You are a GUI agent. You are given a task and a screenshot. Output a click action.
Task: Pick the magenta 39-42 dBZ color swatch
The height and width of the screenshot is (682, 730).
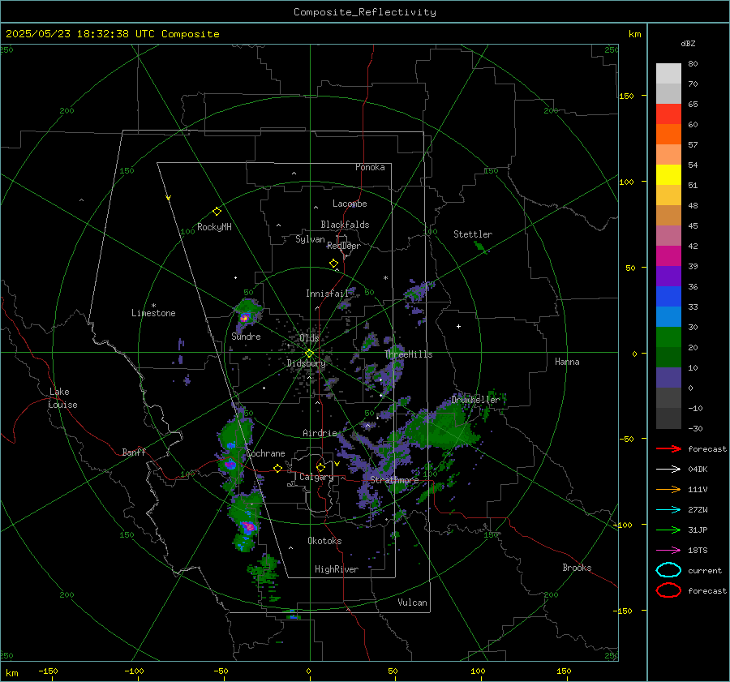(x=668, y=256)
